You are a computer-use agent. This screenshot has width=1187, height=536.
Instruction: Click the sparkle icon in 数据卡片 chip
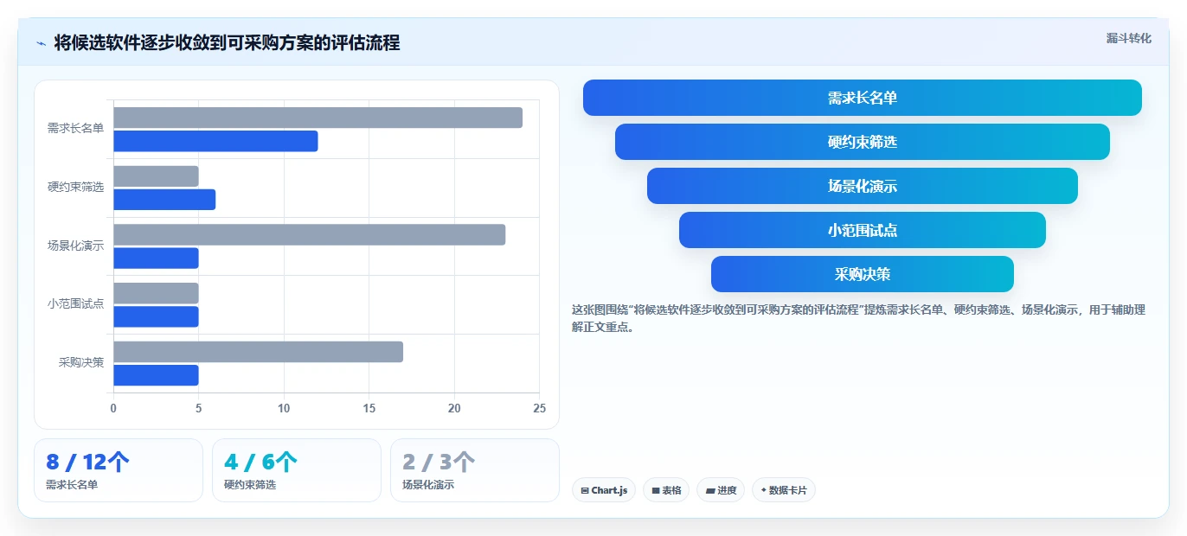(764, 491)
